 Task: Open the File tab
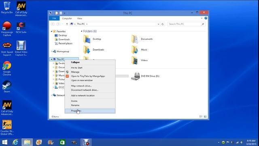[x=54, y=18]
